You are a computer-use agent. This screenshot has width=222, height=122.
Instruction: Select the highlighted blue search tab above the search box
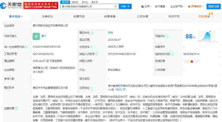[x=65, y=2]
